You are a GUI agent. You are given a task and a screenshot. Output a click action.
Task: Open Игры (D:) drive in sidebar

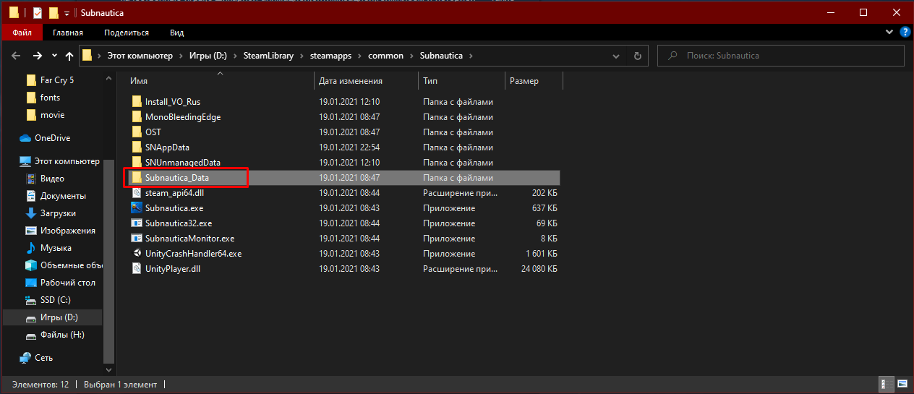click(x=59, y=317)
